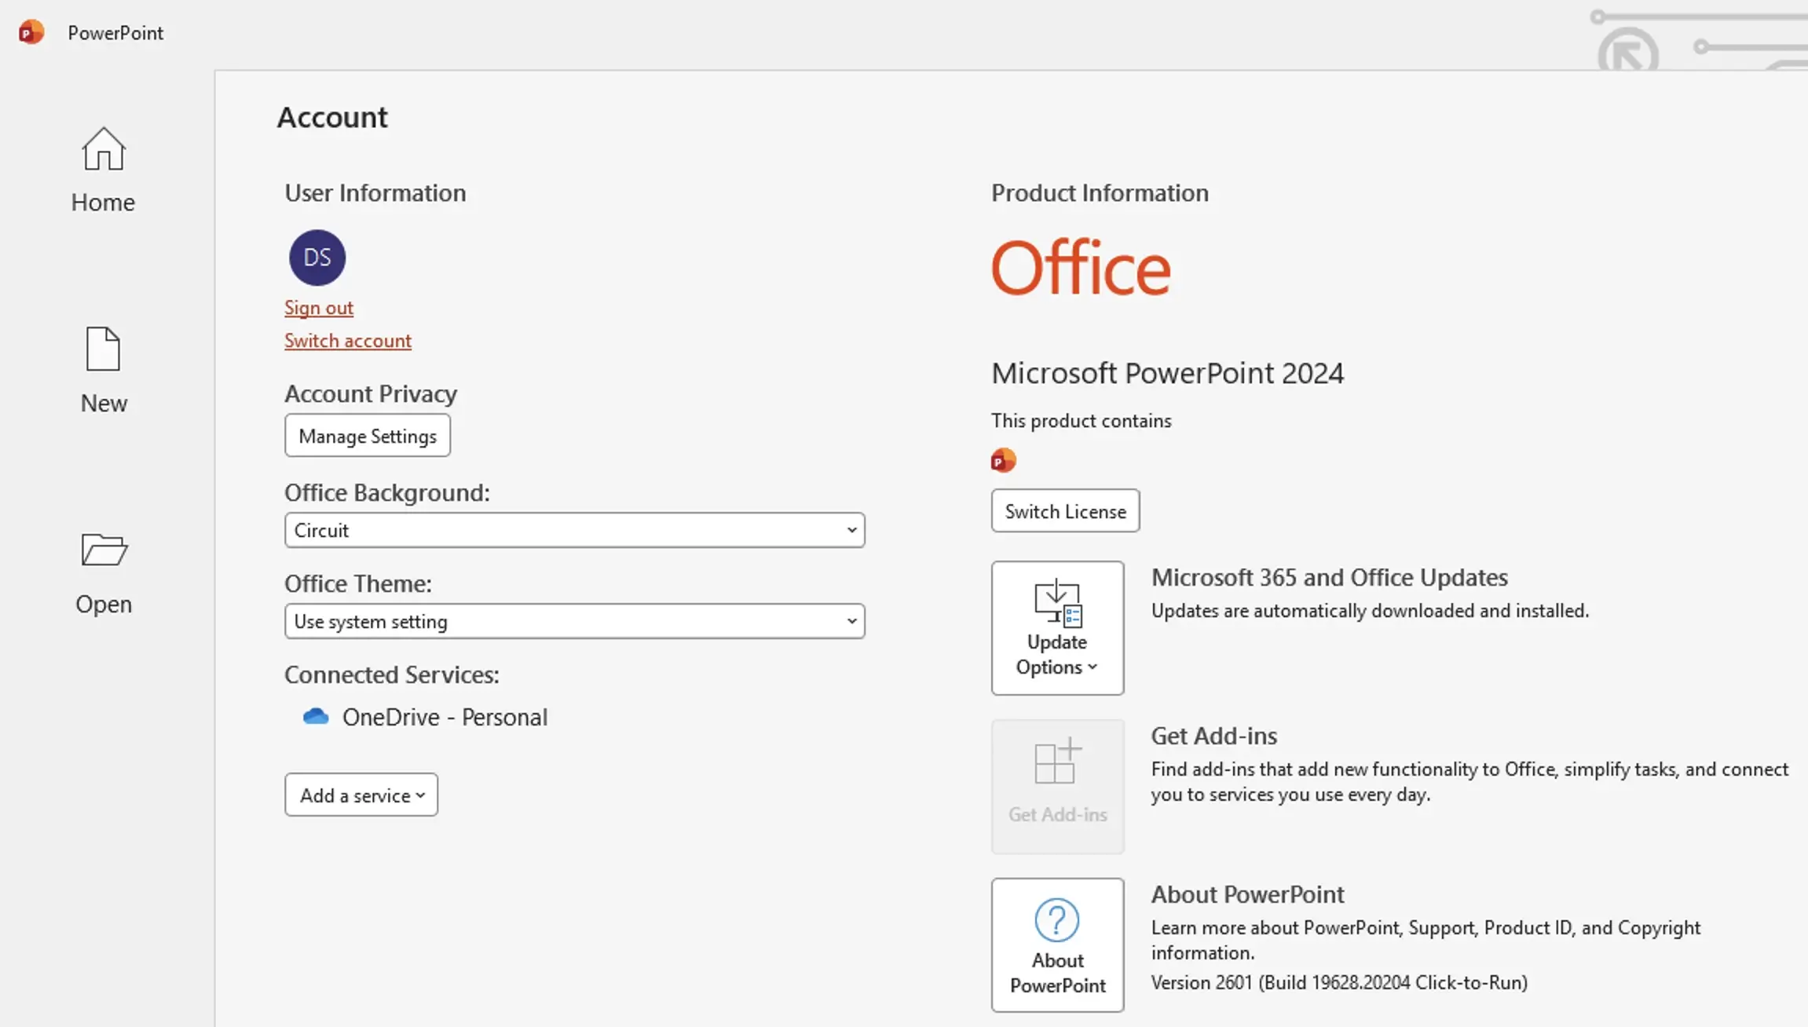This screenshot has width=1808, height=1027.
Task: Click the New blank document icon
Action: 103,349
